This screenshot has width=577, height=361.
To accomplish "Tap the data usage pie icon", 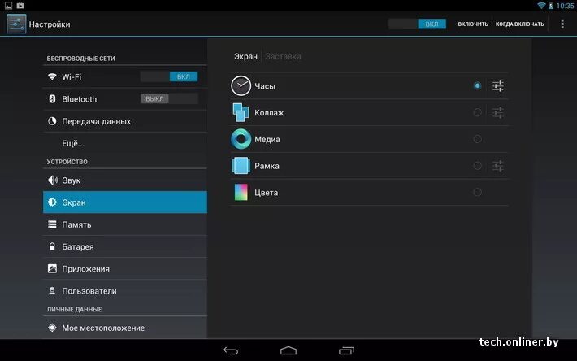I will click(52, 121).
